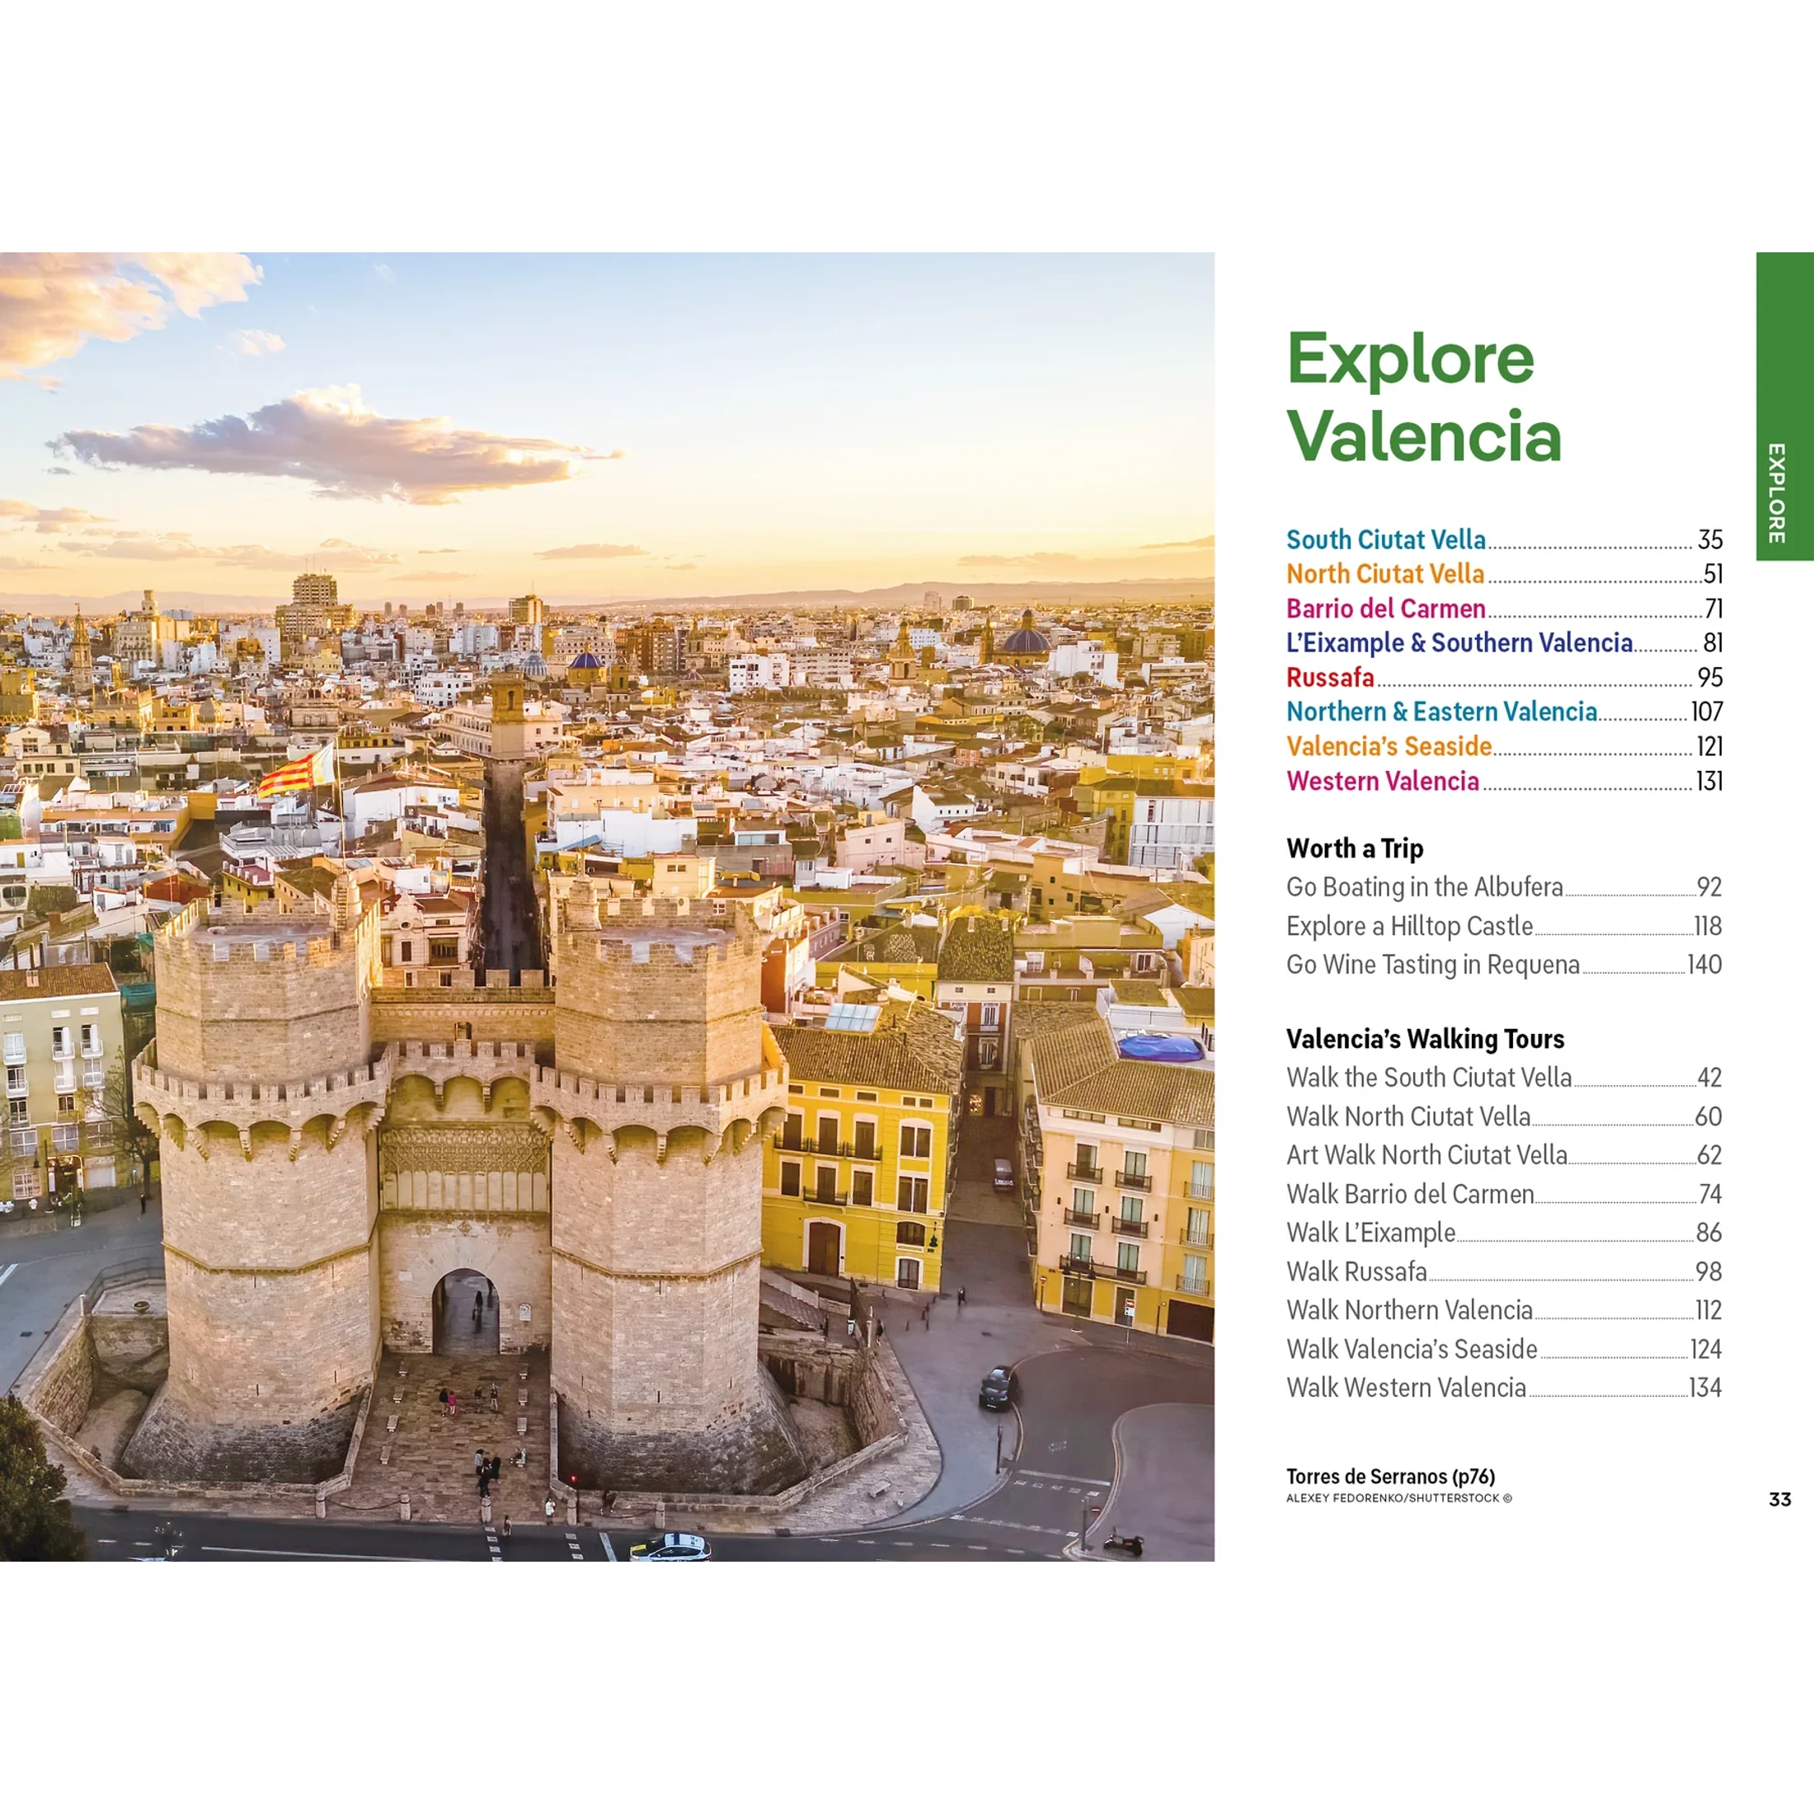Open the Walk Barrio del Carmen entry
This screenshot has height=1814, width=1814.
point(1409,1194)
